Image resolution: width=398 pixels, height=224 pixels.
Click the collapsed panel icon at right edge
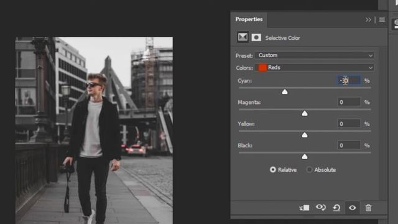(395, 24)
